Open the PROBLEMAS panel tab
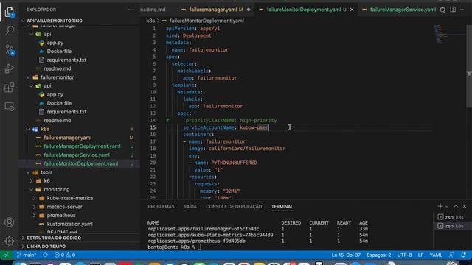 [x=161, y=207]
